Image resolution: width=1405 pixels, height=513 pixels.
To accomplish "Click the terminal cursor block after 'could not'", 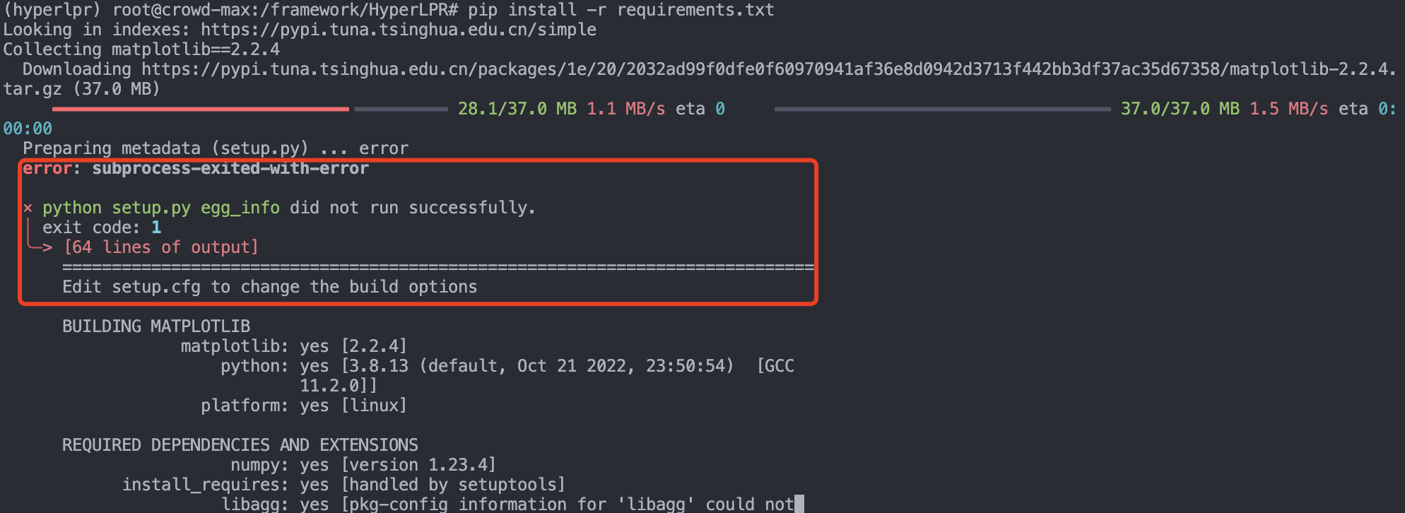I will point(799,504).
